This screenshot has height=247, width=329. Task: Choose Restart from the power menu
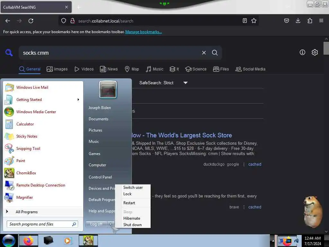[133, 203]
